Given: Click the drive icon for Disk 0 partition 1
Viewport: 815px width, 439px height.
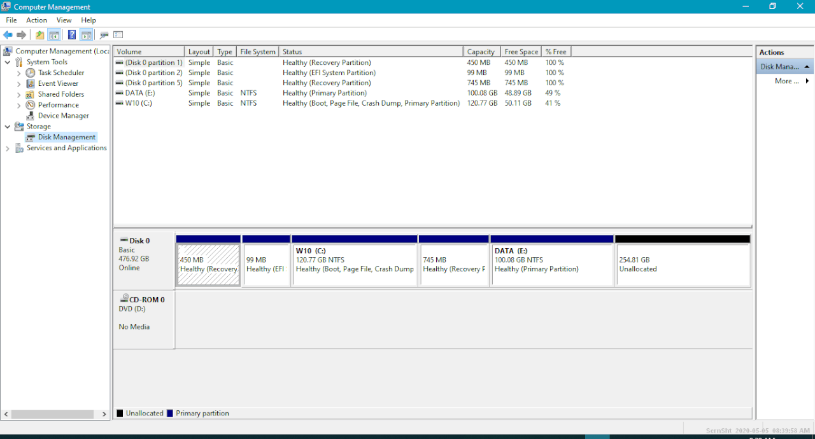Looking at the screenshot, I should tap(119, 62).
